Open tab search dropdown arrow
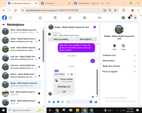This screenshot has width=142, height=113. pos(3,3)
